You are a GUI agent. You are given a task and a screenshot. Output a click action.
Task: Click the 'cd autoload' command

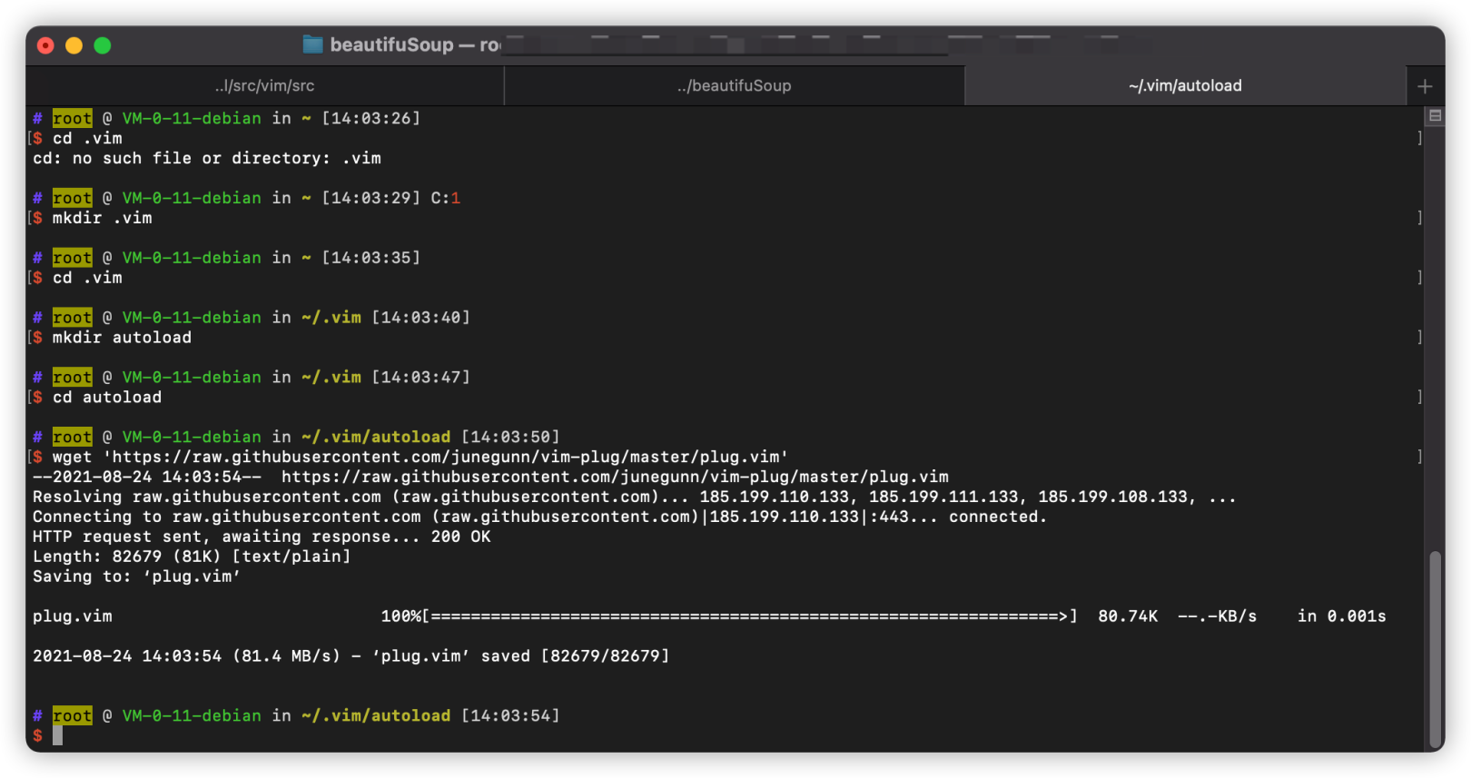(107, 398)
